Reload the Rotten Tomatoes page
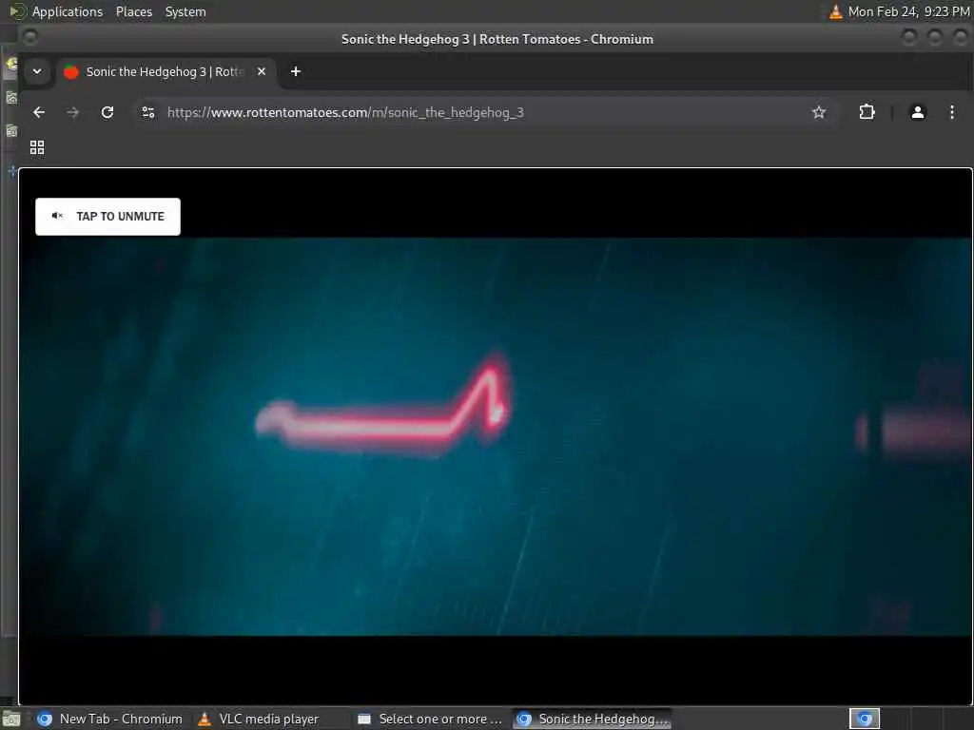Image resolution: width=974 pixels, height=730 pixels. [107, 112]
